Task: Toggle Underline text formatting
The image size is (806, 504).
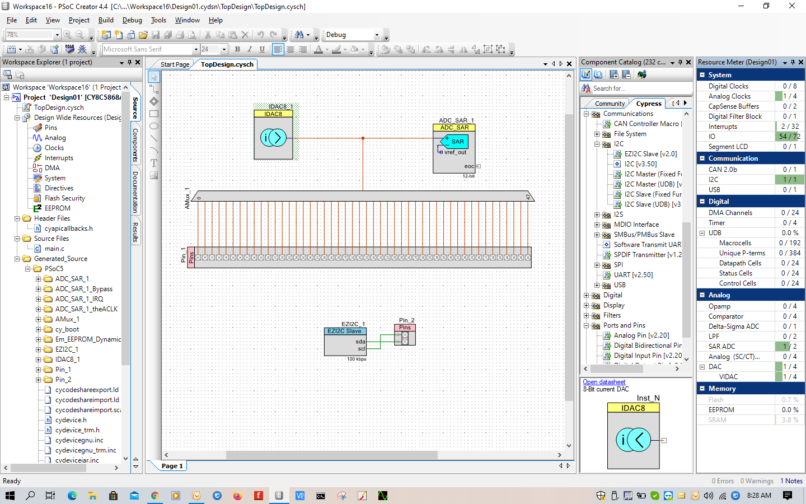Action: click(x=262, y=49)
